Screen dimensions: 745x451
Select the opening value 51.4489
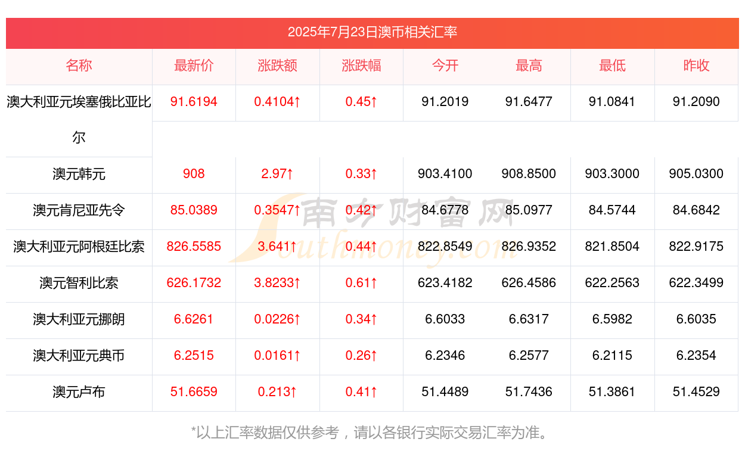coord(445,392)
